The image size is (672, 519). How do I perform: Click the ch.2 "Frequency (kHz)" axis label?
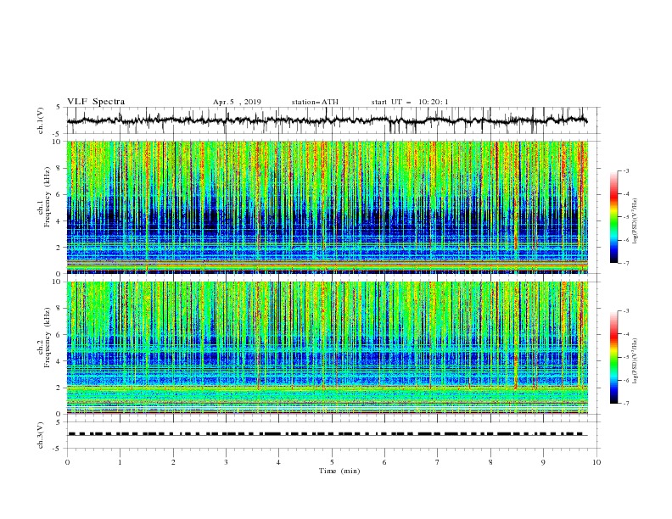[x=47, y=338]
